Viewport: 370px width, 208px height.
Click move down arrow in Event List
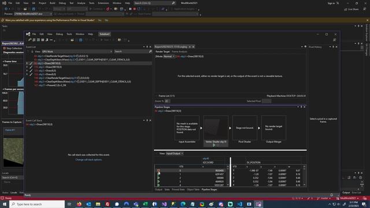(x=32, y=51)
